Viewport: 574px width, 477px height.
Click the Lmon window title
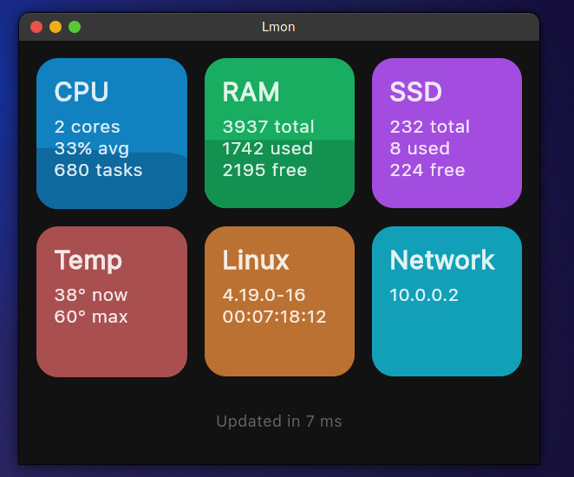pyautogui.click(x=278, y=27)
